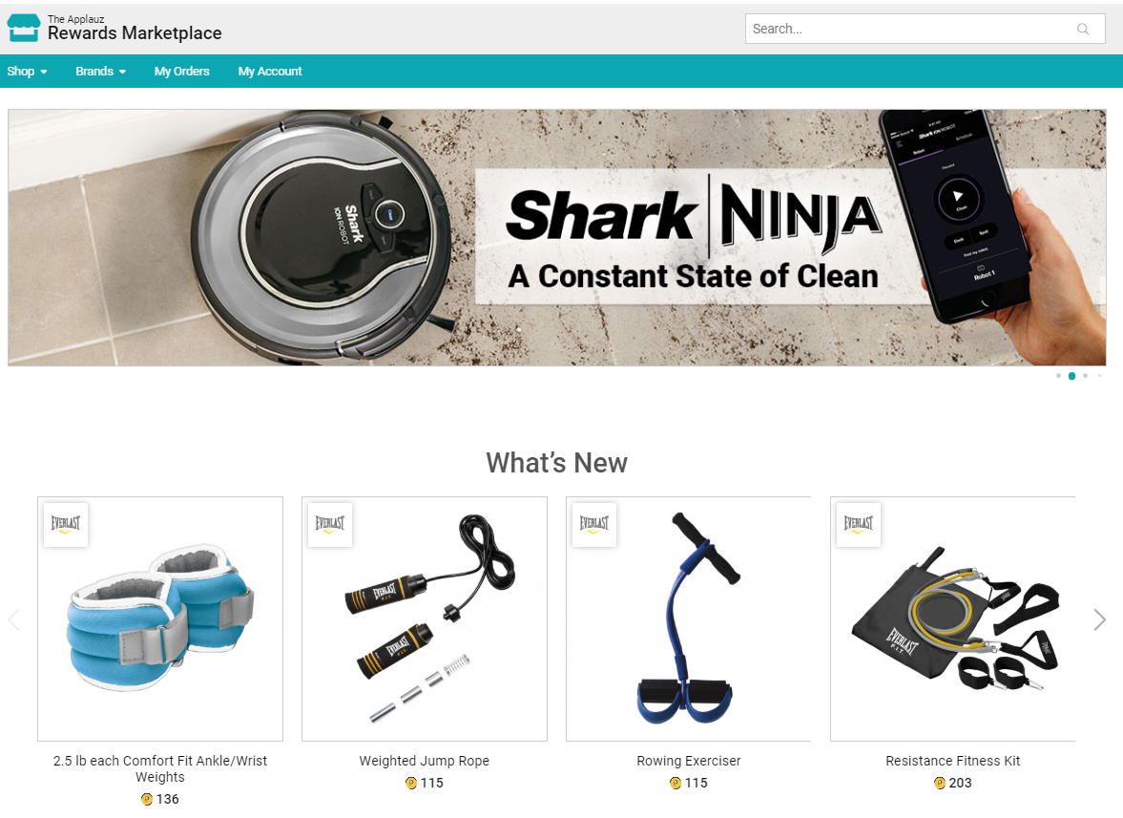This screenshot has height=818, width=1123.
Task: Open My Orders page
Action: click(x=182, y=72)
